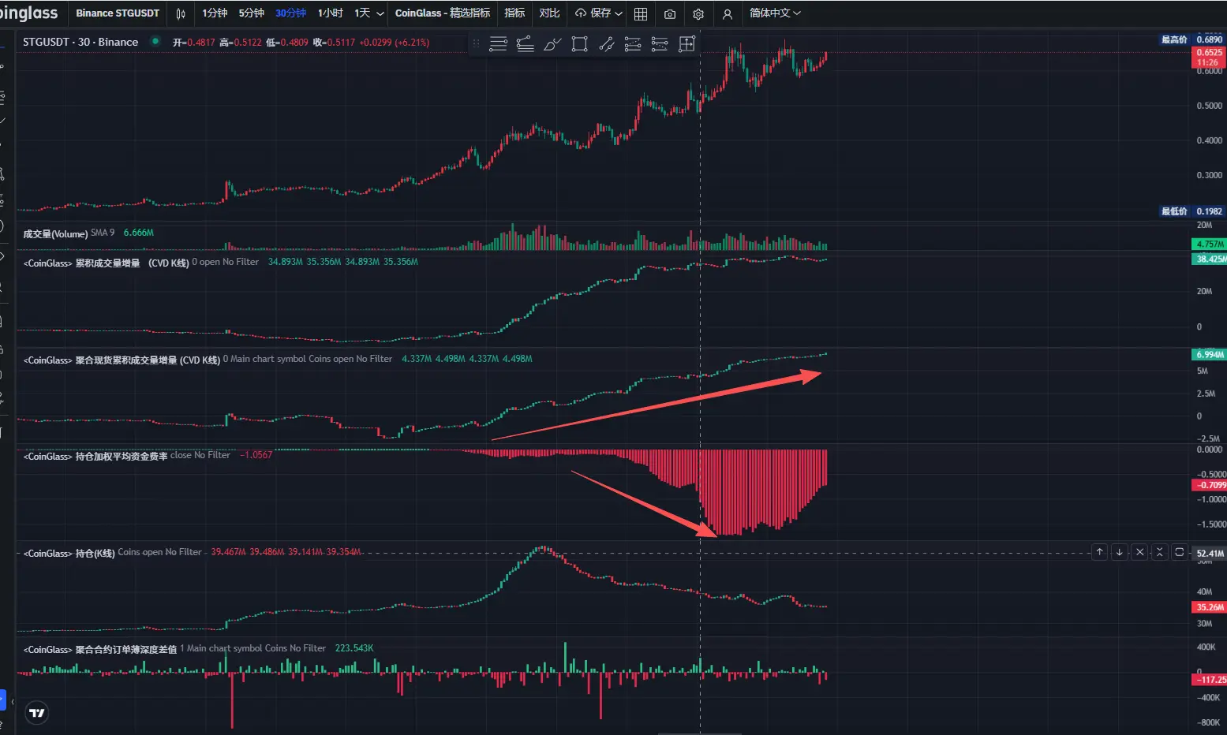Click the 对比 compare button

549,13
